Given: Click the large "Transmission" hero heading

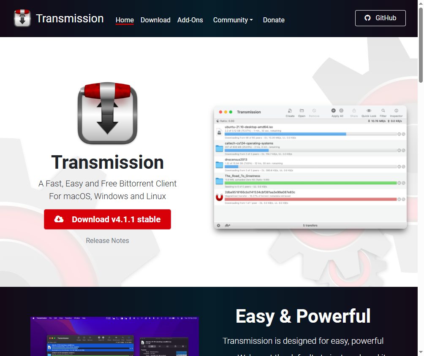Looking at the screenshot, I should [x=107, y=162].
